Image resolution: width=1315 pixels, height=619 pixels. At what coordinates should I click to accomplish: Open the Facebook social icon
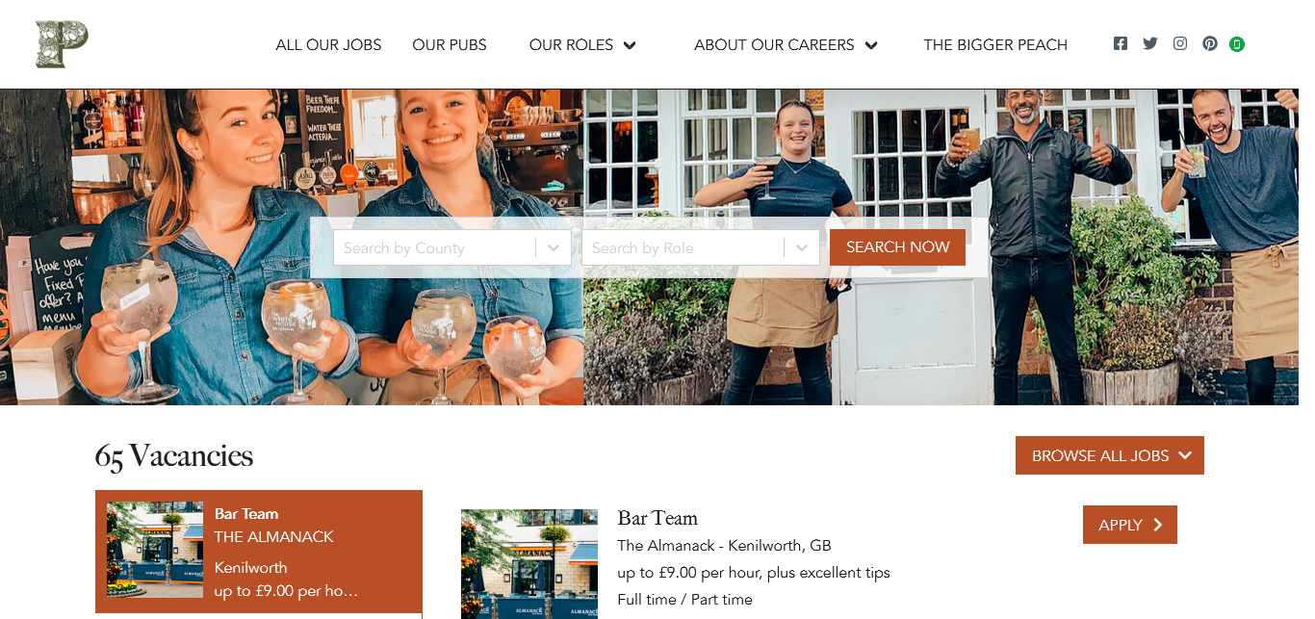[x=1120, y=43]
